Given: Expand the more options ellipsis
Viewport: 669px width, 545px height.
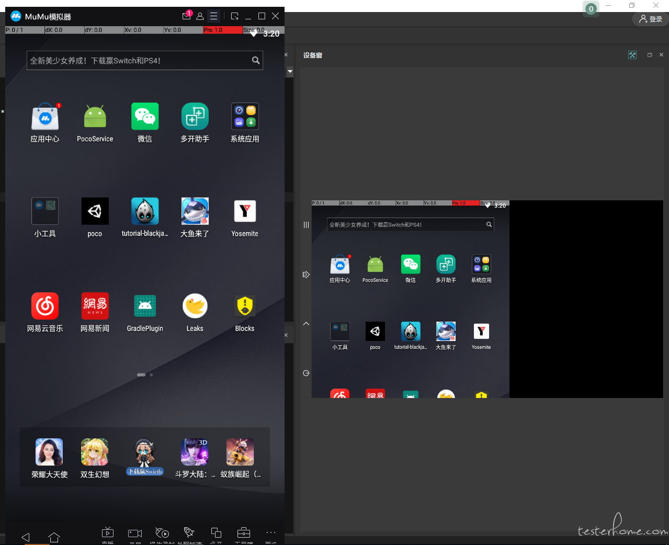Looking at the screenshot, I should pyautogui.click(x=270, y=532).
